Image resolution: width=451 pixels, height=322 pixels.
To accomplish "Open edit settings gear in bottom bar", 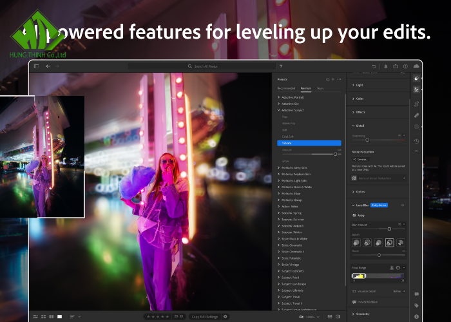I will [225, 317].
